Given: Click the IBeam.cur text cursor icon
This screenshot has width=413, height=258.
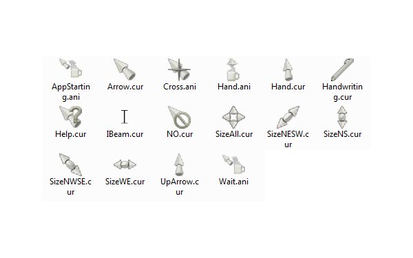Looking at the screenshot, I should tap(125, 117).
